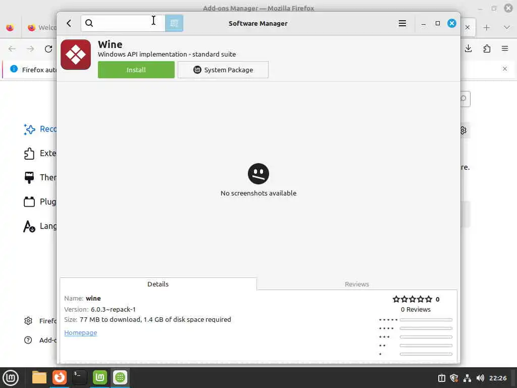
Task: Switch to the Details tab
Action: tap(158, 284)
